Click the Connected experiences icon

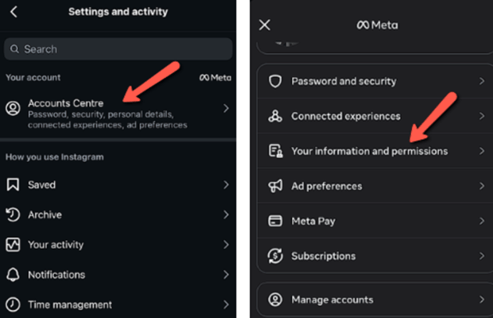[x=275, y=116]
